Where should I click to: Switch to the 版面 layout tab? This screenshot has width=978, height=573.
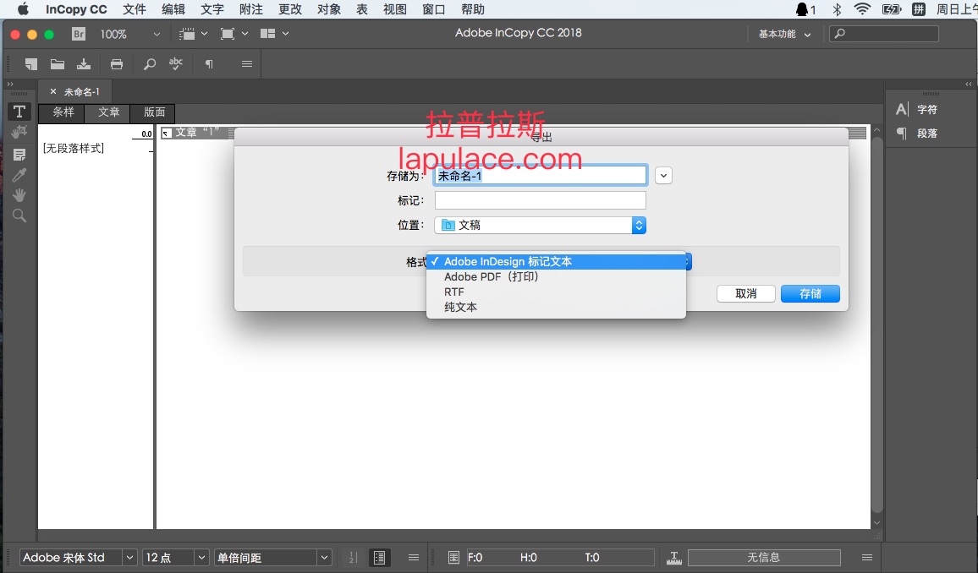click(x=154, y=112)
